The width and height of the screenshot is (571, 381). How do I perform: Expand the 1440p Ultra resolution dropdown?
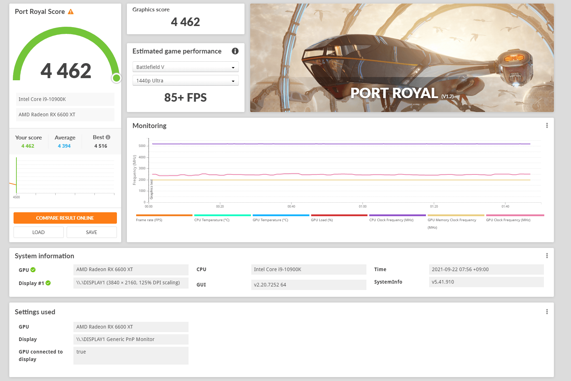coord(185,81)
